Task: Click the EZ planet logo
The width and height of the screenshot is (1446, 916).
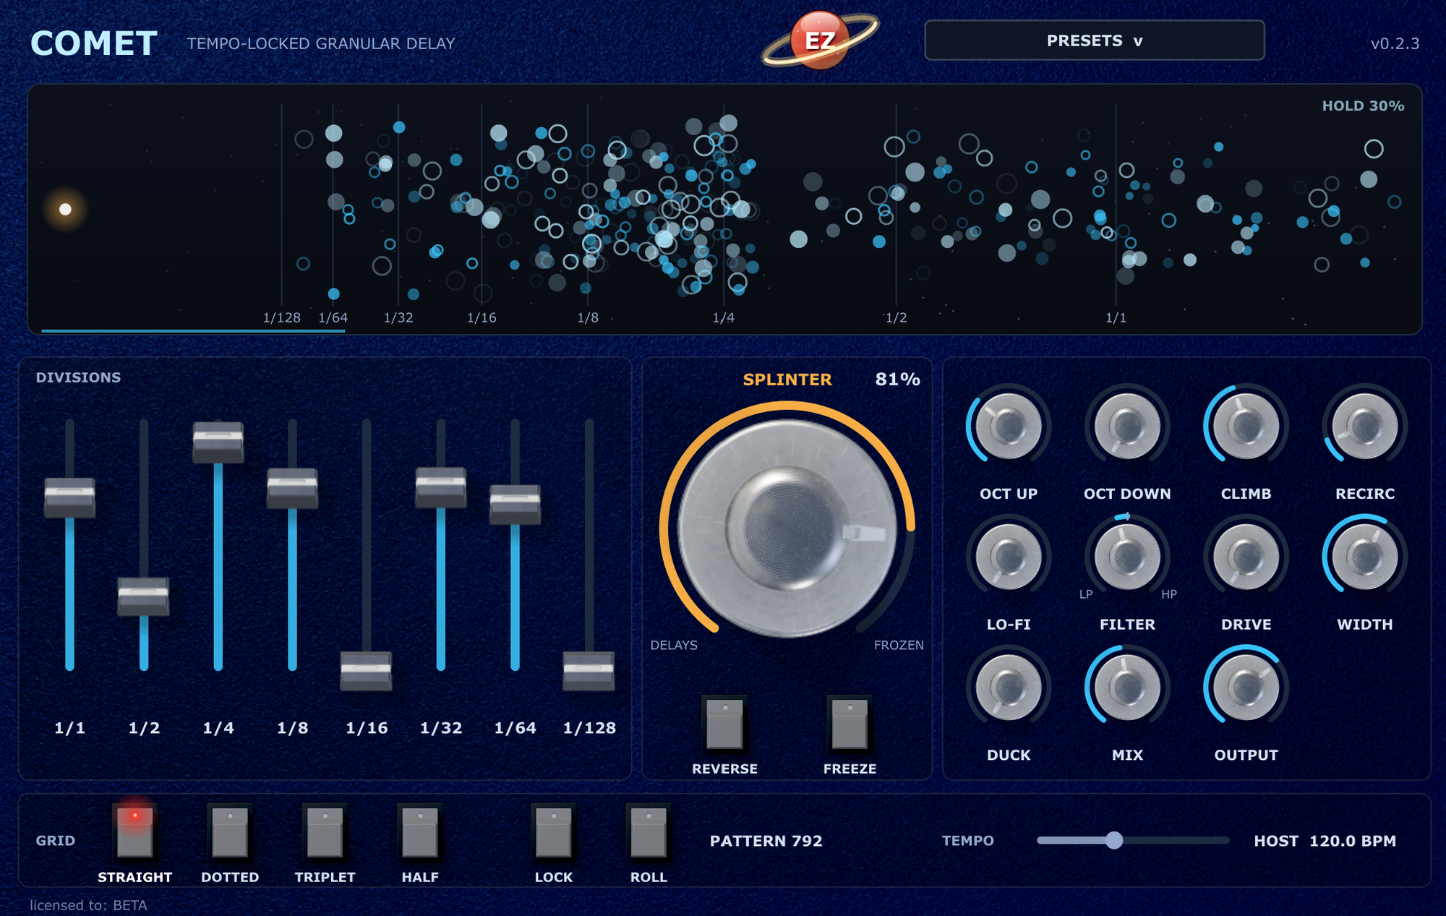Action: (820, 40)
